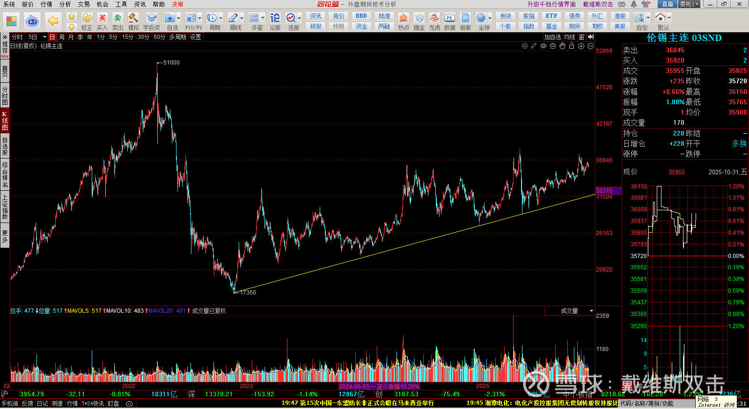Expand the 周期 period dropdown arrow
The height and width of the screenshot is (409, 749).
pos(221,18)
